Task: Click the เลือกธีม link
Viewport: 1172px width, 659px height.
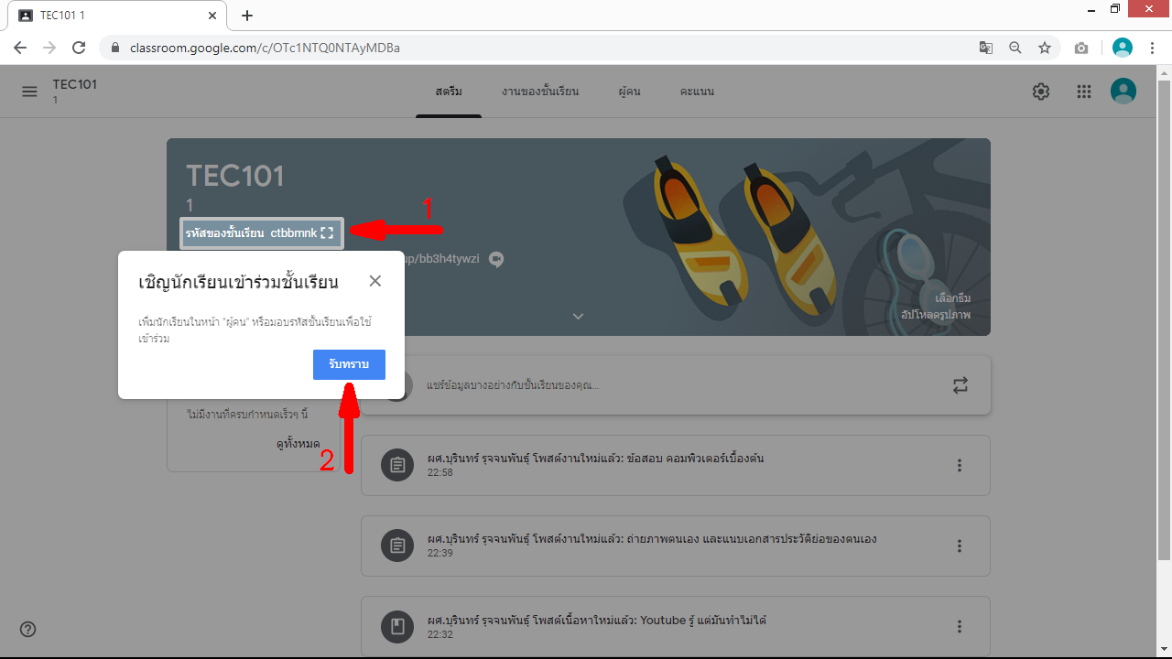Action: tap(952, 298)
